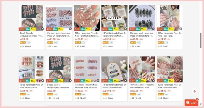Click thumbnail of clear jelly nails held in hand

tap(87, 18)
